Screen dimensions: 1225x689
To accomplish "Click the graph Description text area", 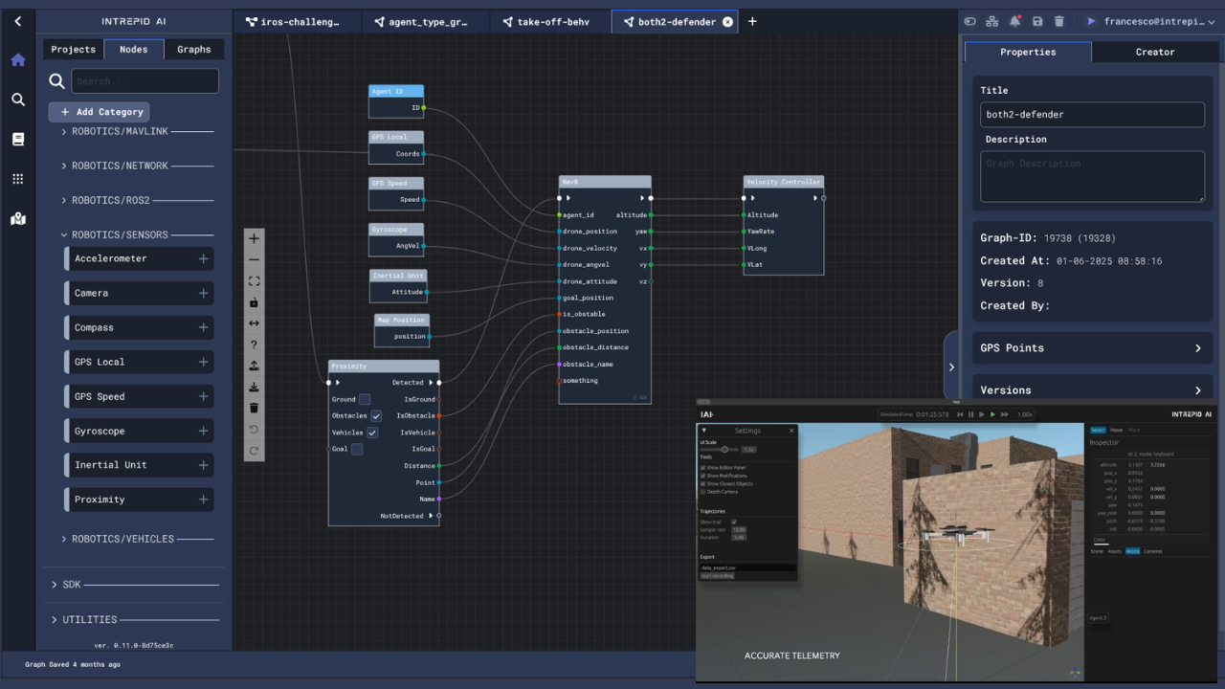I will point(1092,176).
